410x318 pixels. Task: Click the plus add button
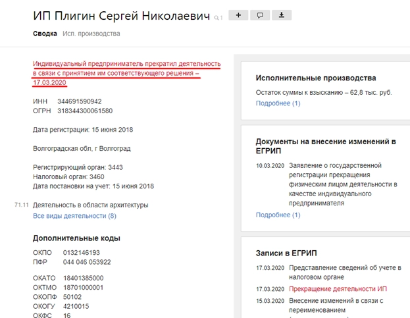238,15
